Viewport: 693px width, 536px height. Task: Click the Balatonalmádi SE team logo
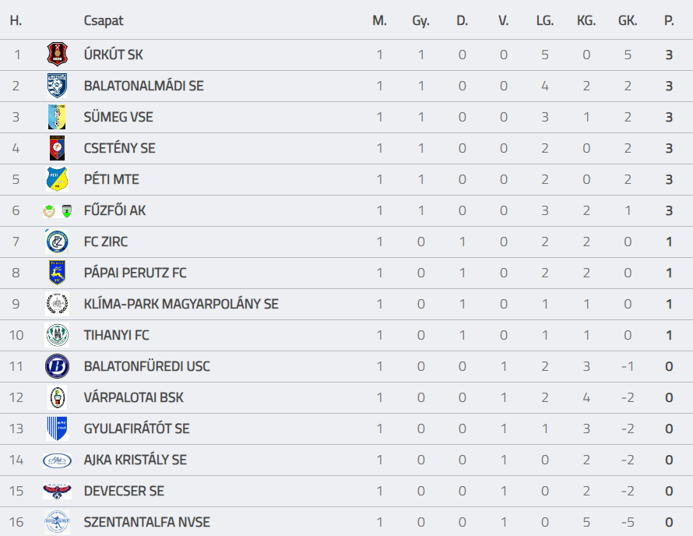[x=57, y=86]
